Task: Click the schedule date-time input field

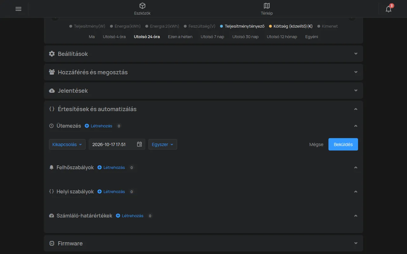Action: [117, 144]
